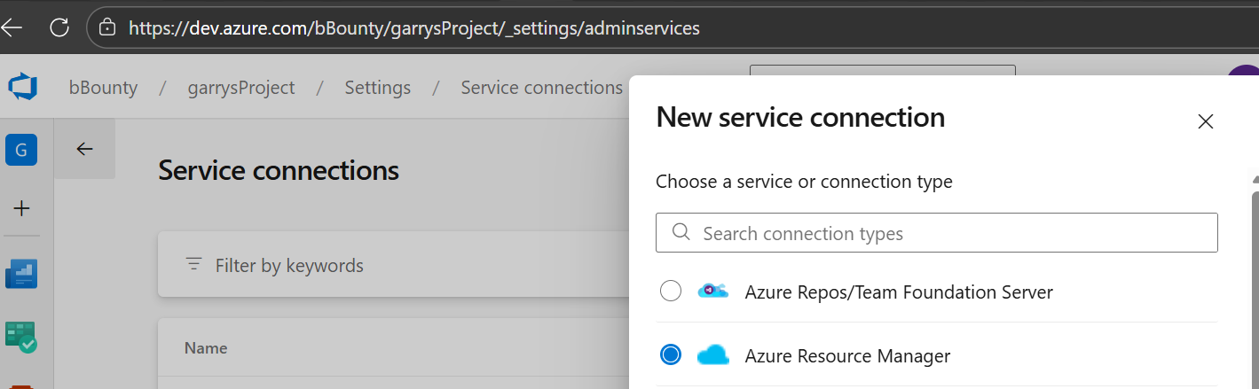Close the New service connection panel
Viewport: 1259px width, 389px height.
tap(1205, 122)
